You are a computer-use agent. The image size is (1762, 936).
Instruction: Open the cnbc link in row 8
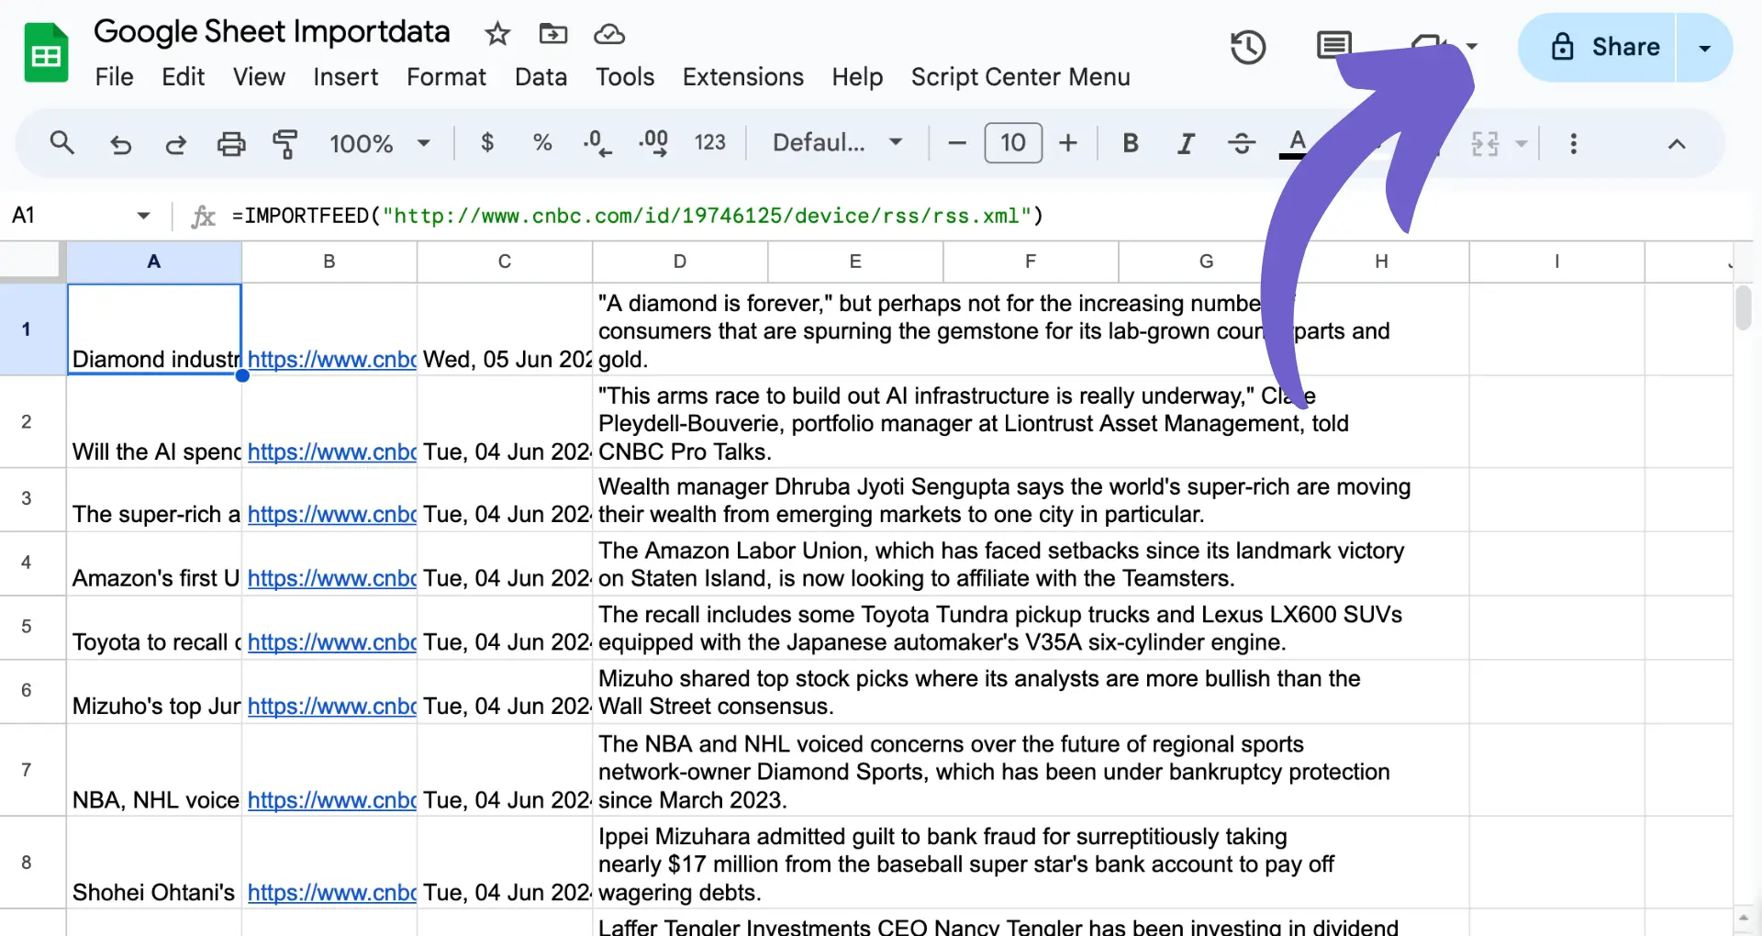click(331, 893)
